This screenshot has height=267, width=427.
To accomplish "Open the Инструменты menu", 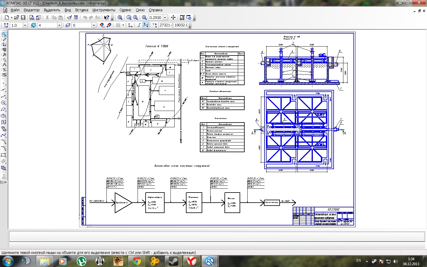I will click(x=104, y=10).
